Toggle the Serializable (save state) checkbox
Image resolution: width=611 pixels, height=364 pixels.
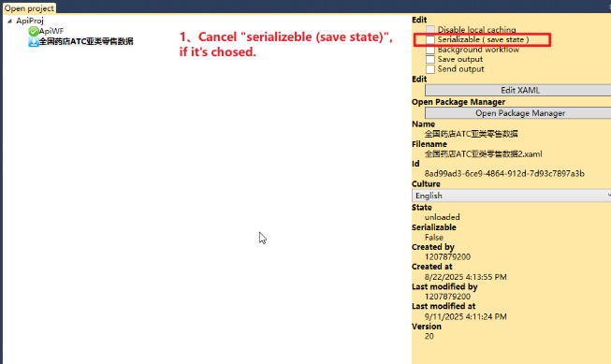click(430, 39)
